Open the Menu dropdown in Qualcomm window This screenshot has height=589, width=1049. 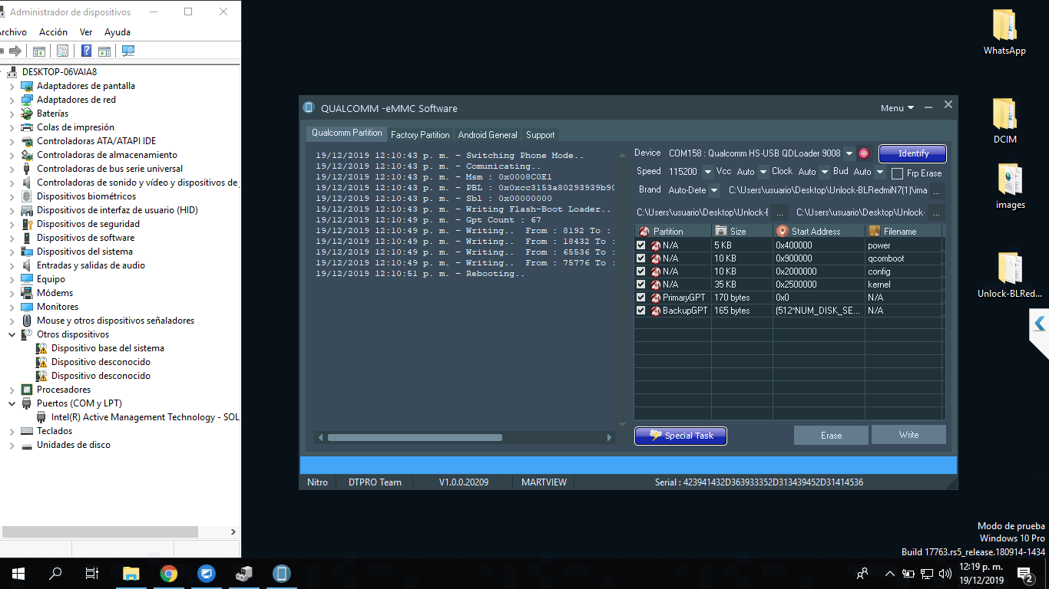click(x=897, y=108)
